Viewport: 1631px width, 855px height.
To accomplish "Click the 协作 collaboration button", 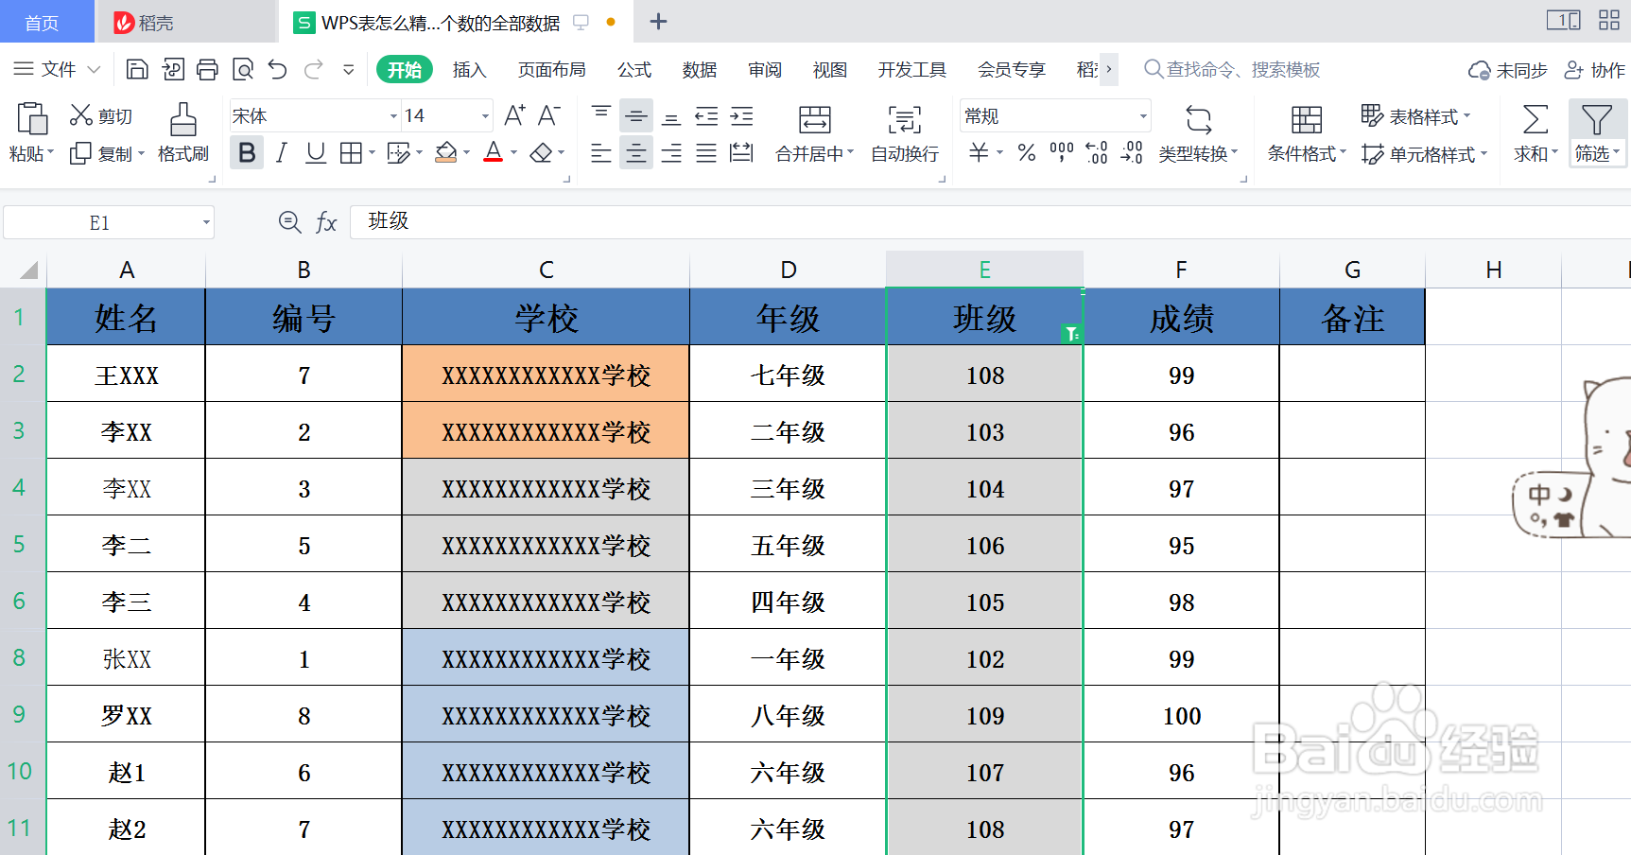I will coord(1595,70).
